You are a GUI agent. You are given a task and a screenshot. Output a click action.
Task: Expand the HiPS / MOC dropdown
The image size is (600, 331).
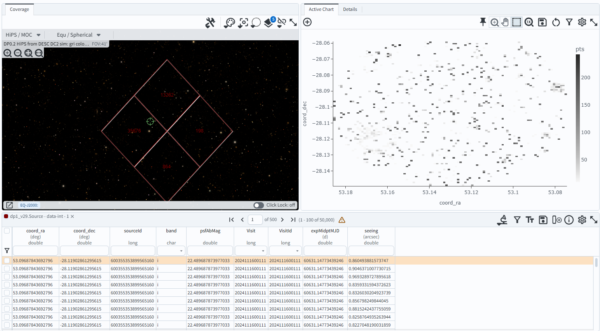(23, 35)
